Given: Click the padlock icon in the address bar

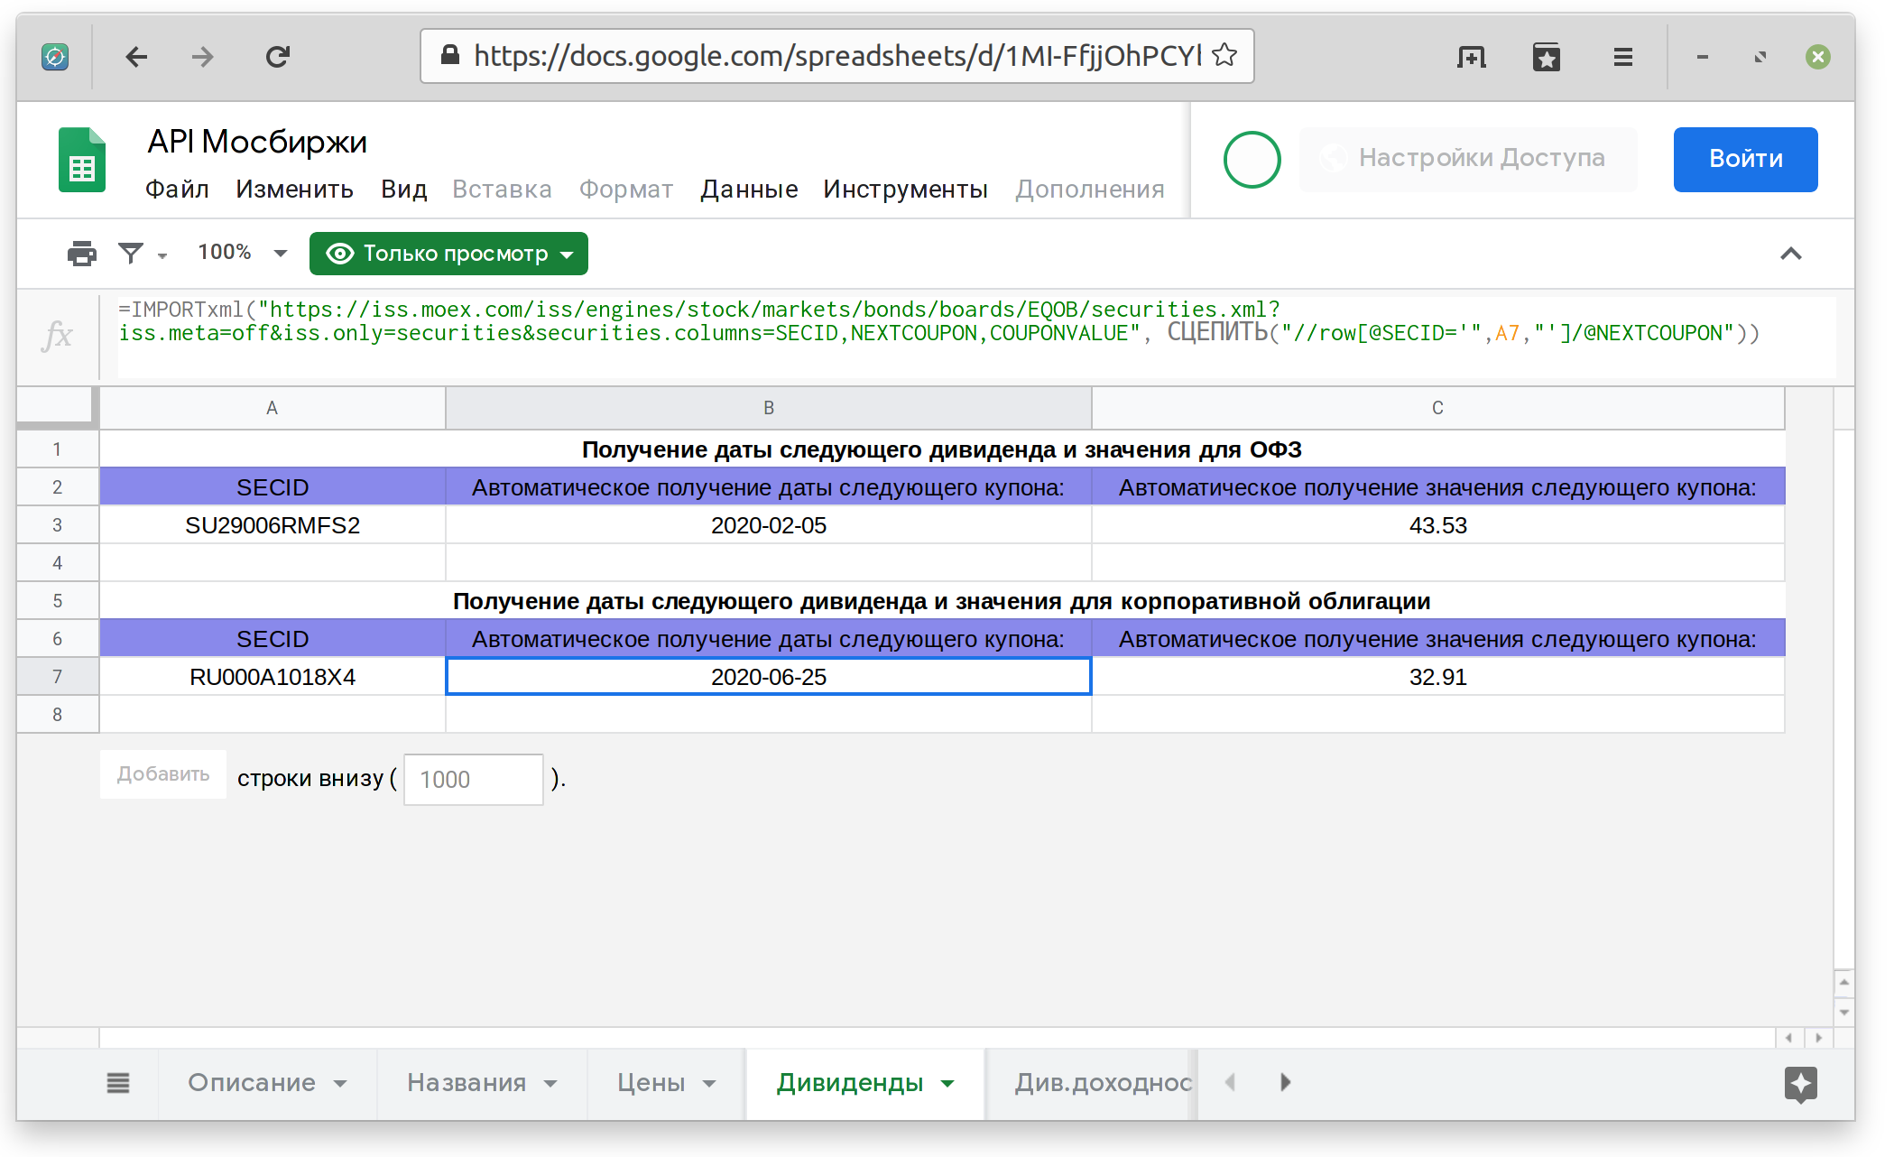Looking at the screenshot, I should (x=448, y=55).
